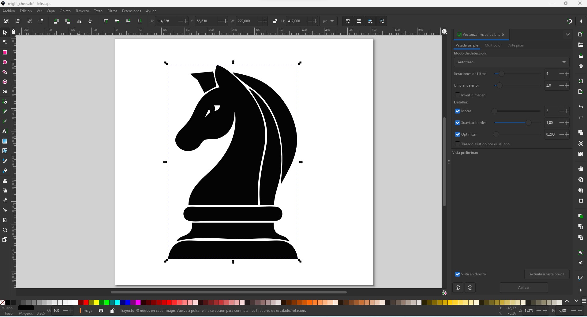Select the Mesh gradient tool

(x=5, y=151)
